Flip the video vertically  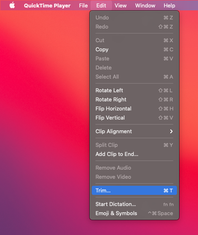click(x=134, y=117)
